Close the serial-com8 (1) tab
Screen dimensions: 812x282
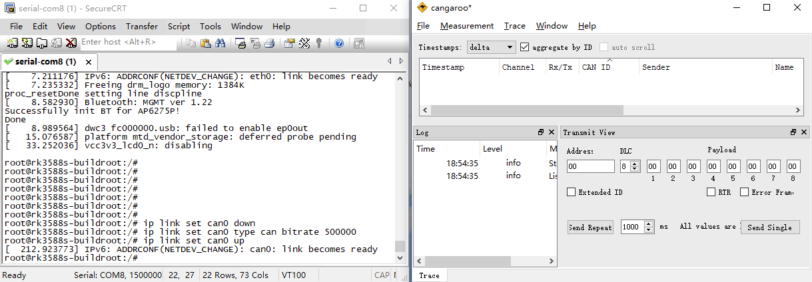click(88, 61)
